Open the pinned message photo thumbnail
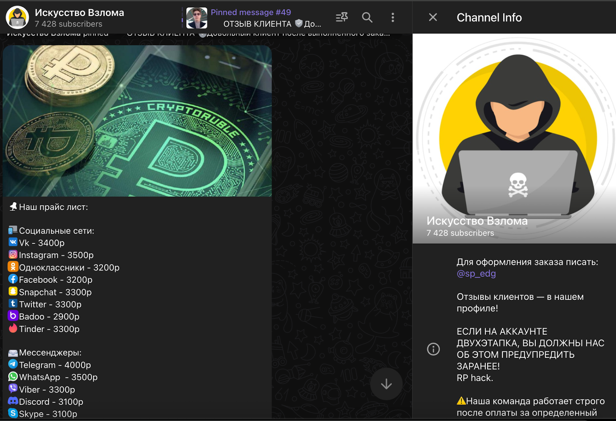The height and width of the screenshot is (421, 616). [196, 18]
